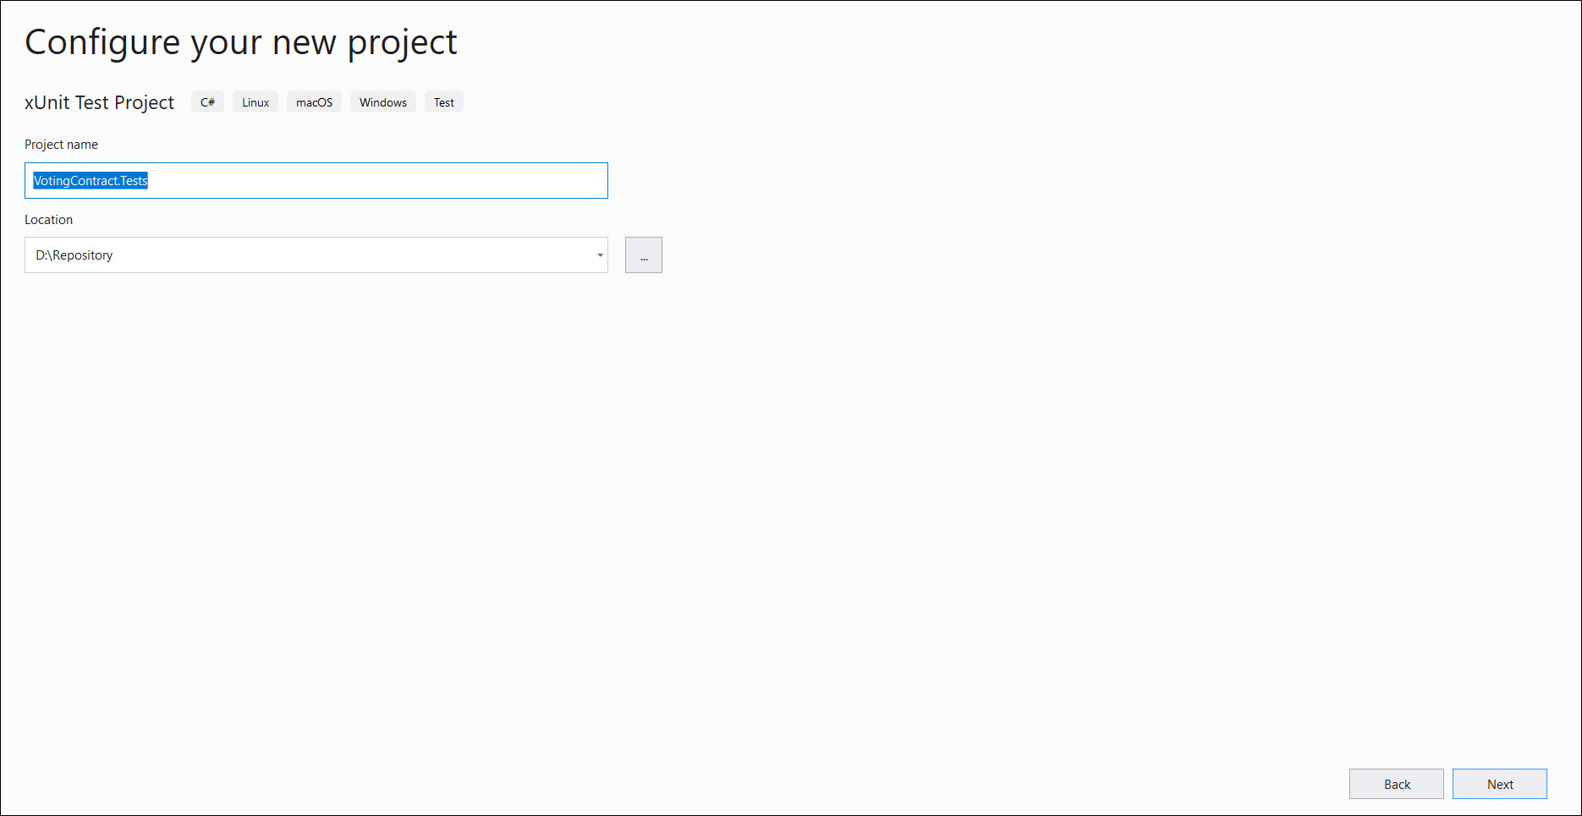
Task: Expand the Location dropdown arrow
Action: coord(600,255)
